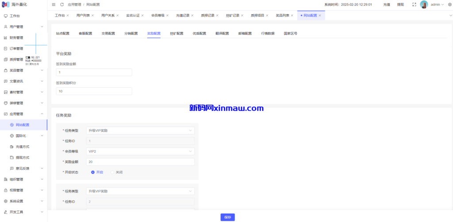Image resolution: width=453 pixels, height=222 pixels.
Task: Click the 权限管理 lock icon
Action: tap(5, 190)
